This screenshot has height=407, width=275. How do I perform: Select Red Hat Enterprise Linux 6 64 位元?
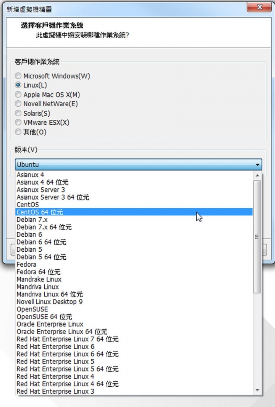pos(134,354)
